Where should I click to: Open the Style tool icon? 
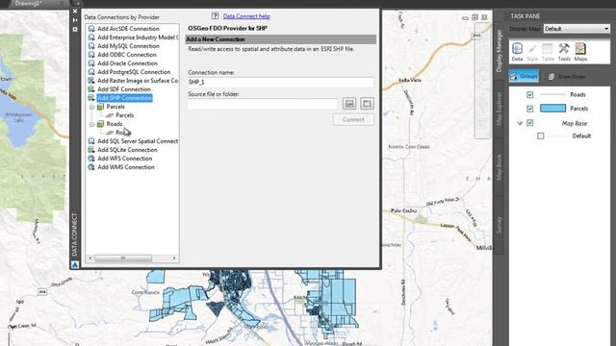[x=532, y=52]
